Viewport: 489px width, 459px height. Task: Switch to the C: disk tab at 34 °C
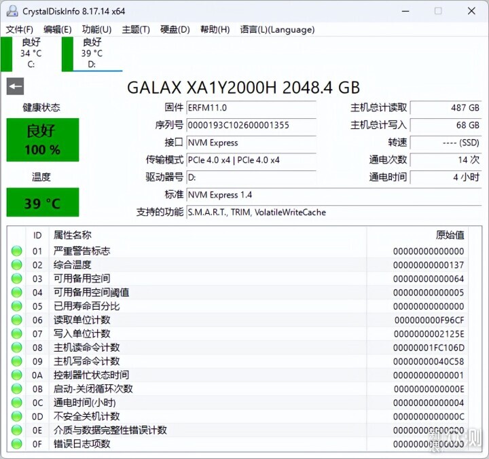[x=31, y=54]
